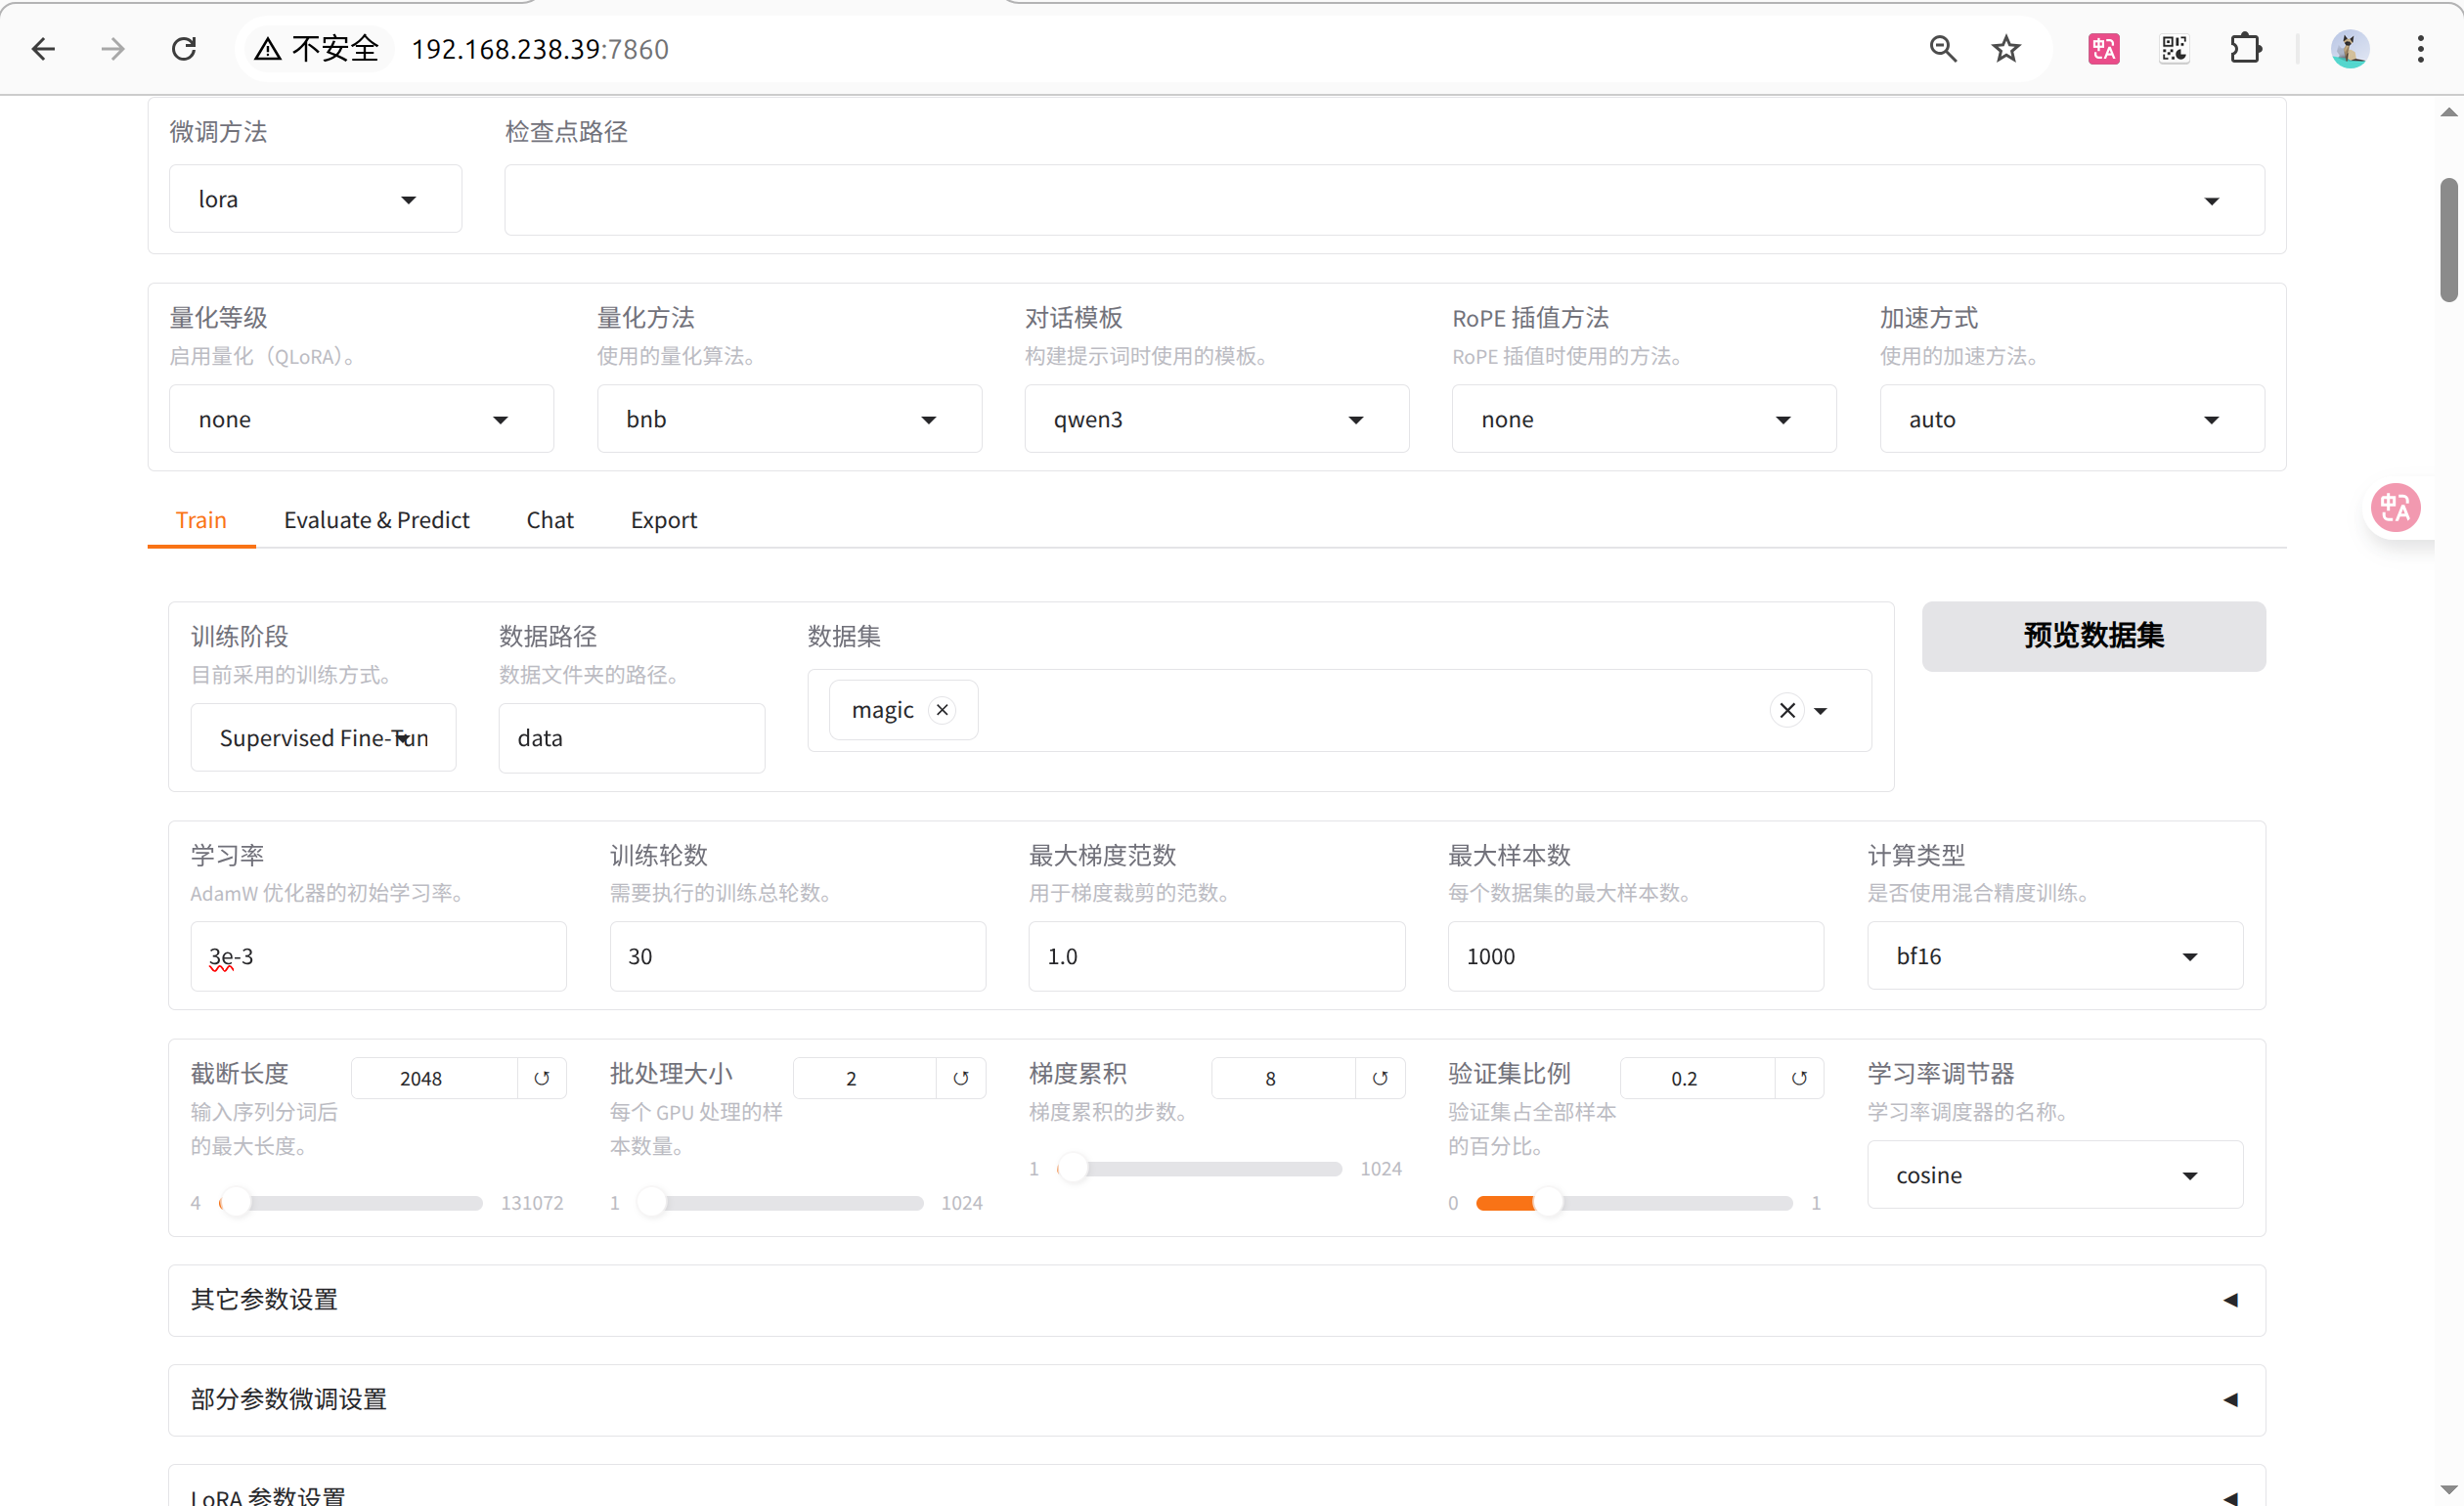Switch to the Evaluate & Predict tab
This screenshot has width=2464, height=1506.
pos(376,520)
